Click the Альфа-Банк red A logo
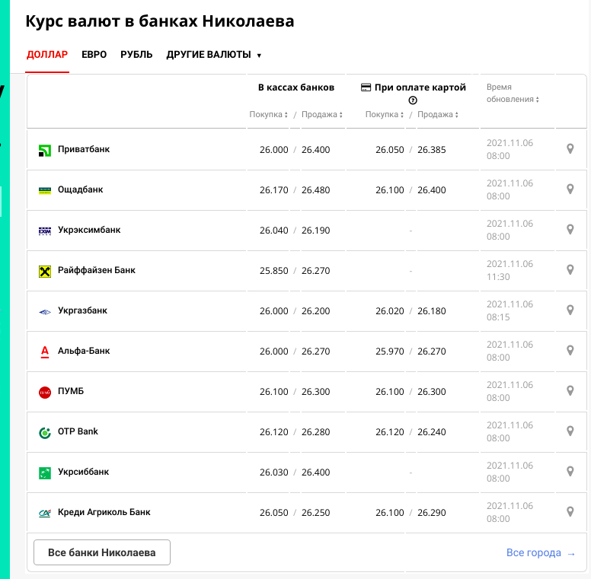 pyautogui.click(x=45, y=352)
